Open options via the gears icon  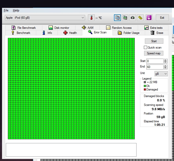point(140,18)
